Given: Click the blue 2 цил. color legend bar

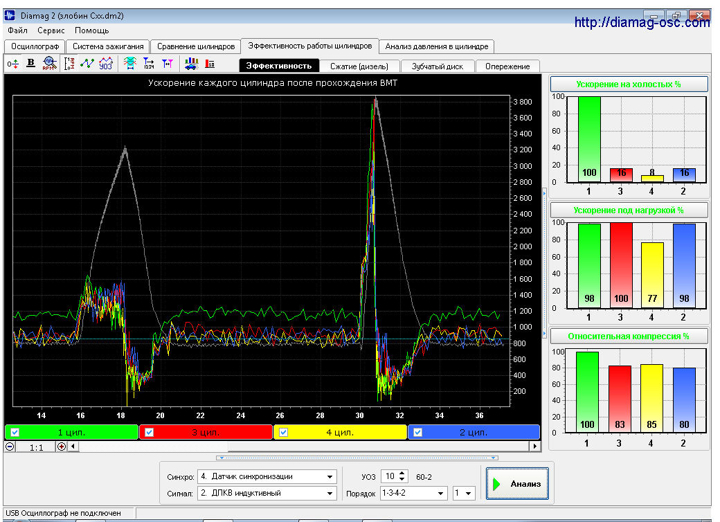Looking at the screenshot, I should click(474, 432).
